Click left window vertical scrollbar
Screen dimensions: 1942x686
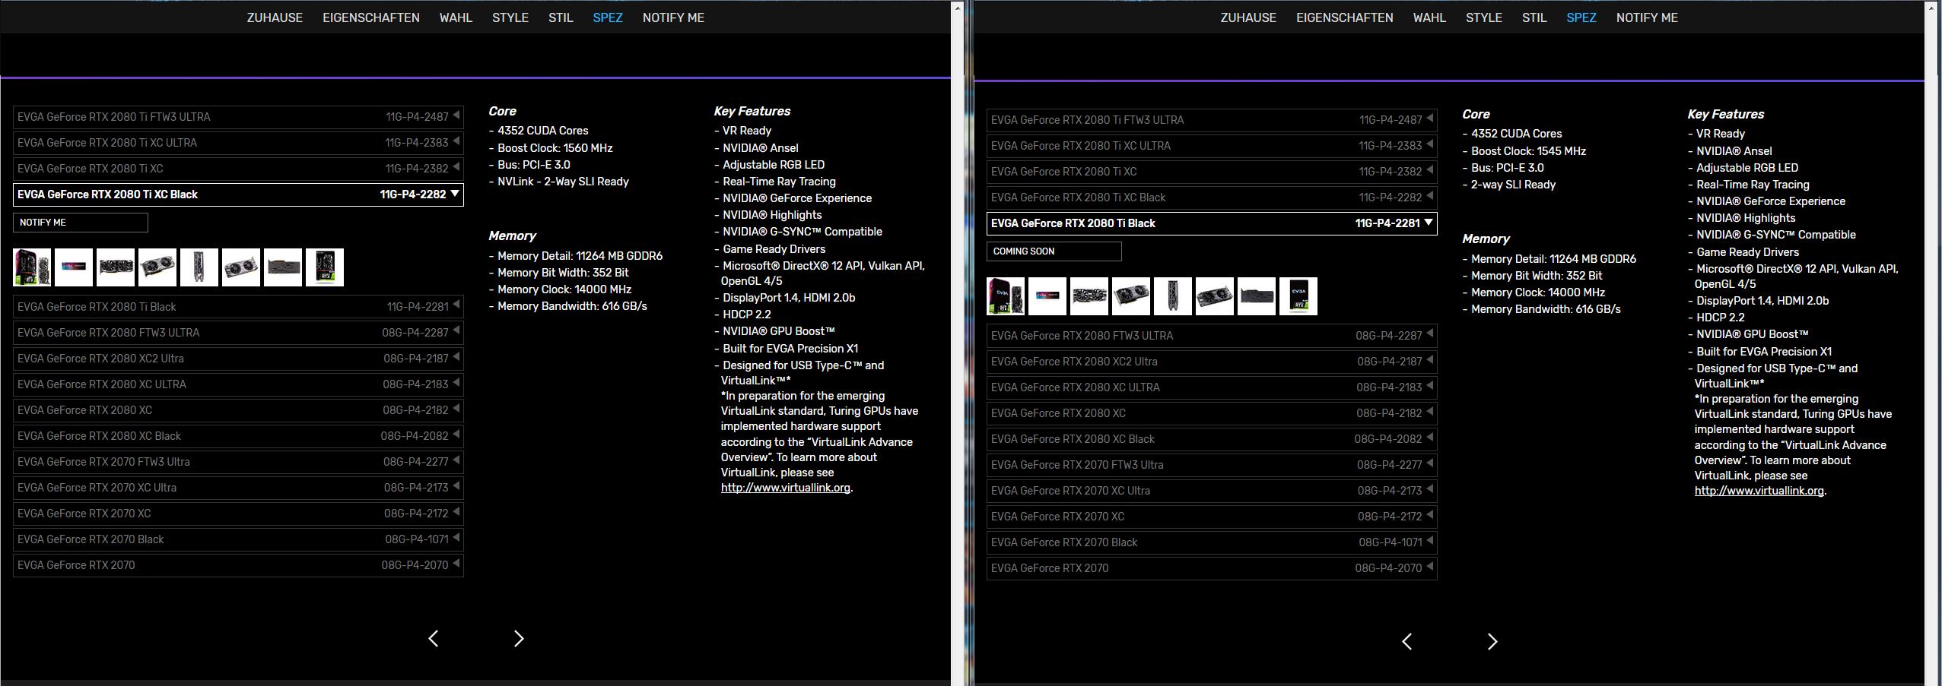coord(958,343)
